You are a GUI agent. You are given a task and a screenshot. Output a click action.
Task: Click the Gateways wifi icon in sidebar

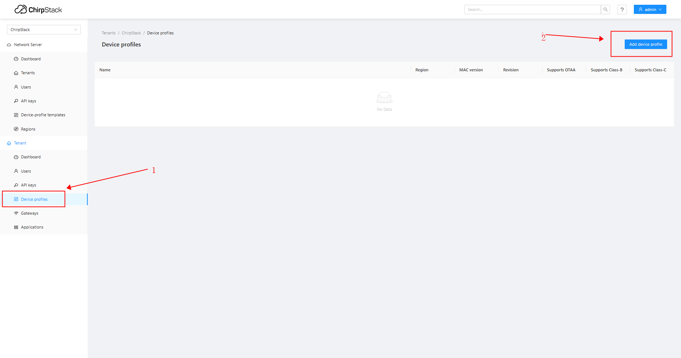(16, 213)
